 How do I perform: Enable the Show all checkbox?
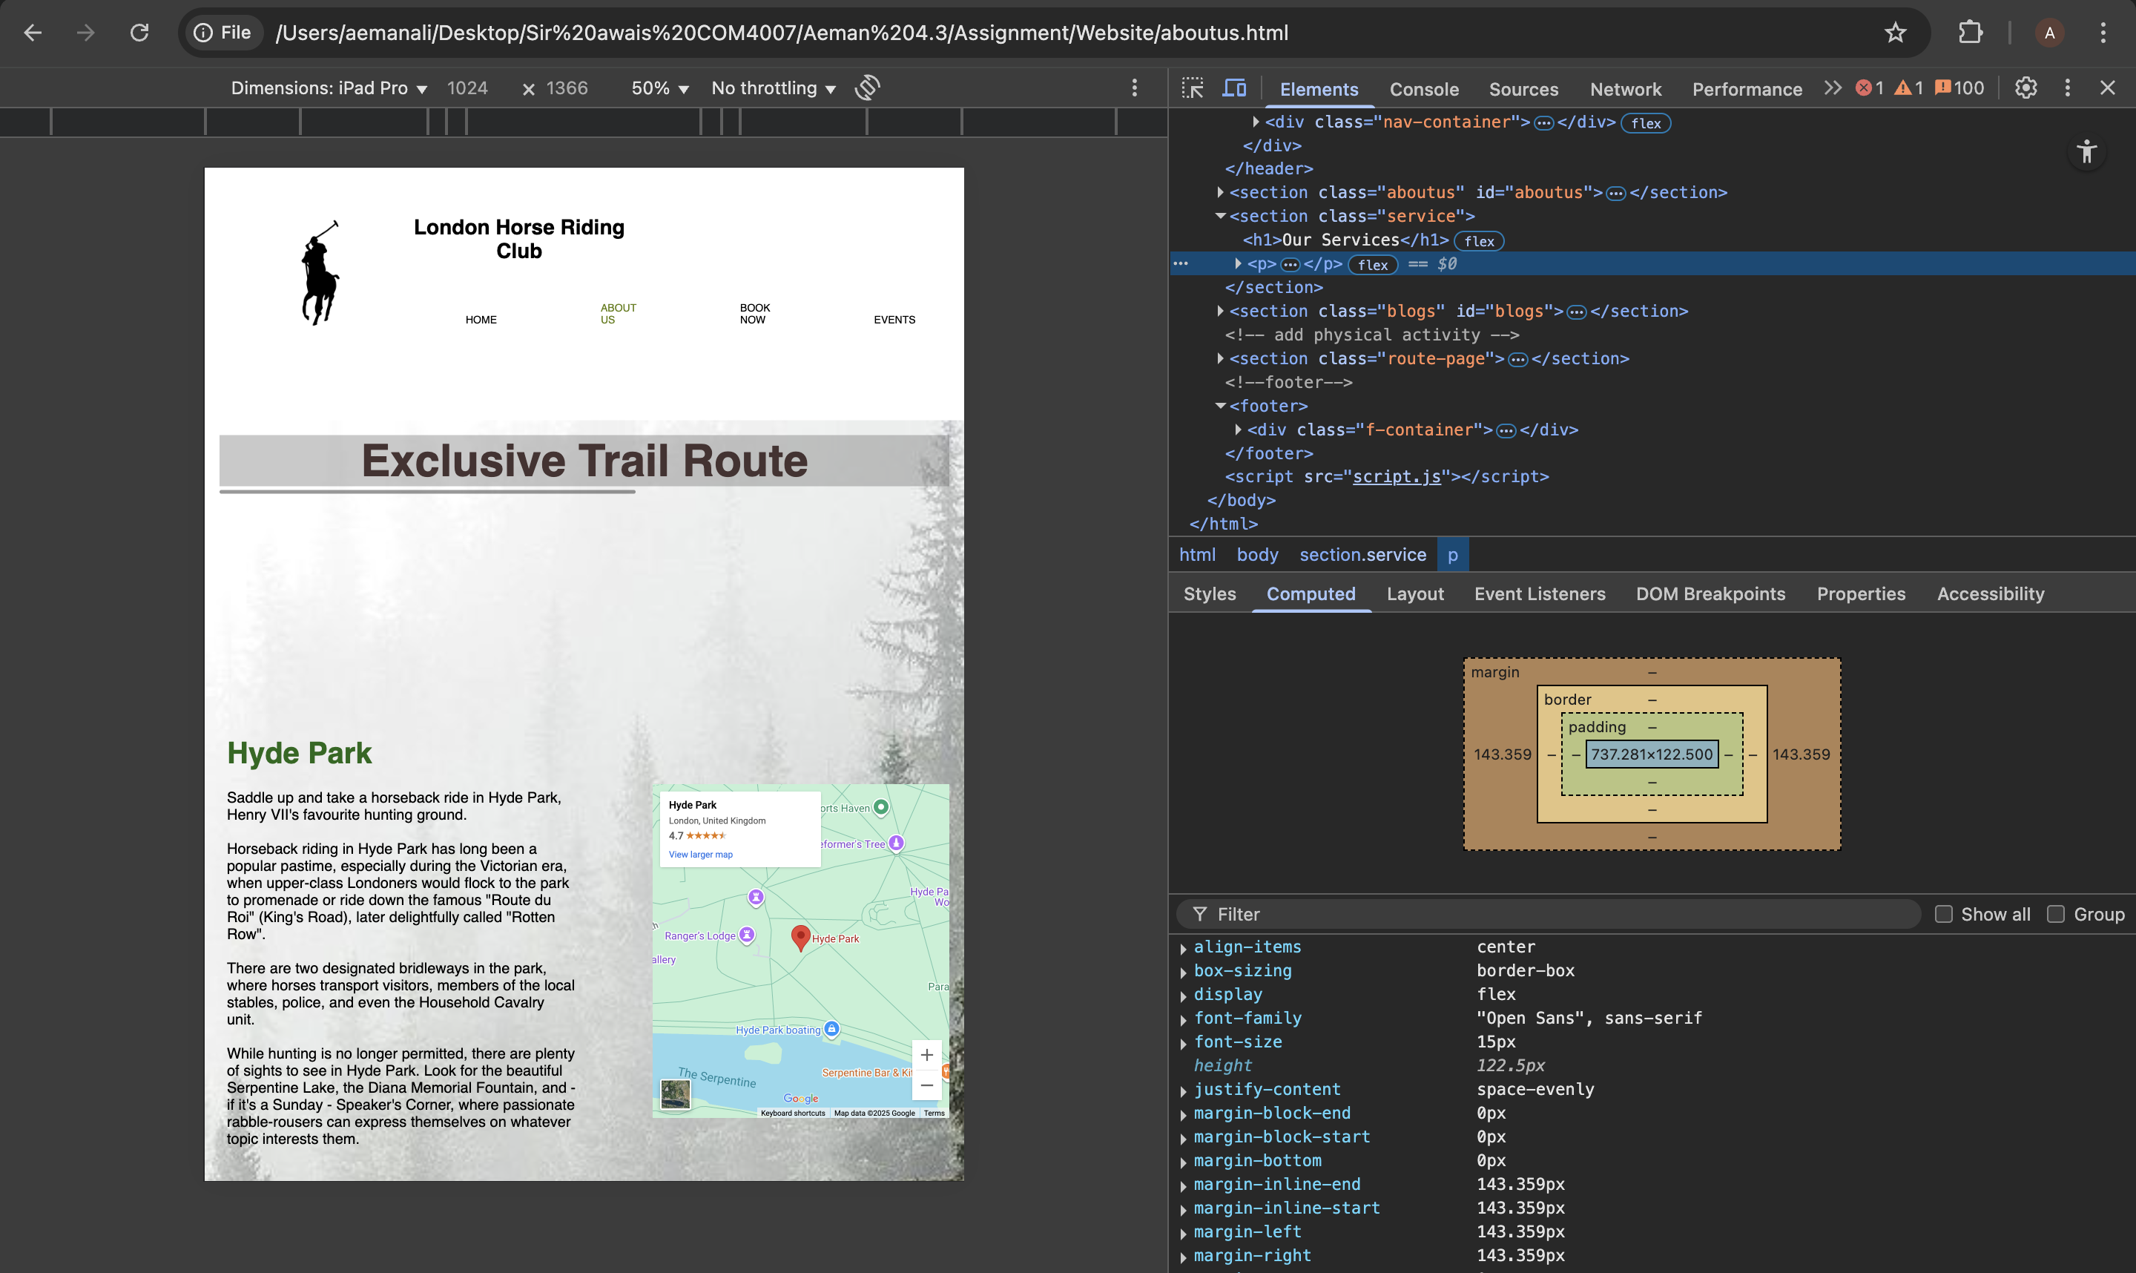1944,915
